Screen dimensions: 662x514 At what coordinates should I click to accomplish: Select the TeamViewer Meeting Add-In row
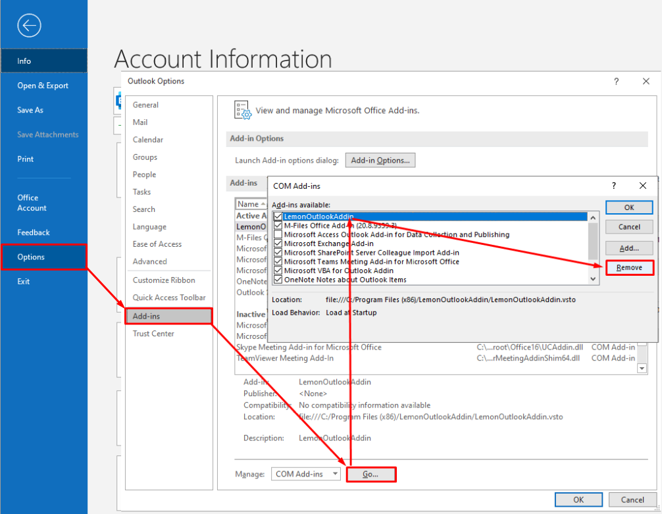(436, 358)
